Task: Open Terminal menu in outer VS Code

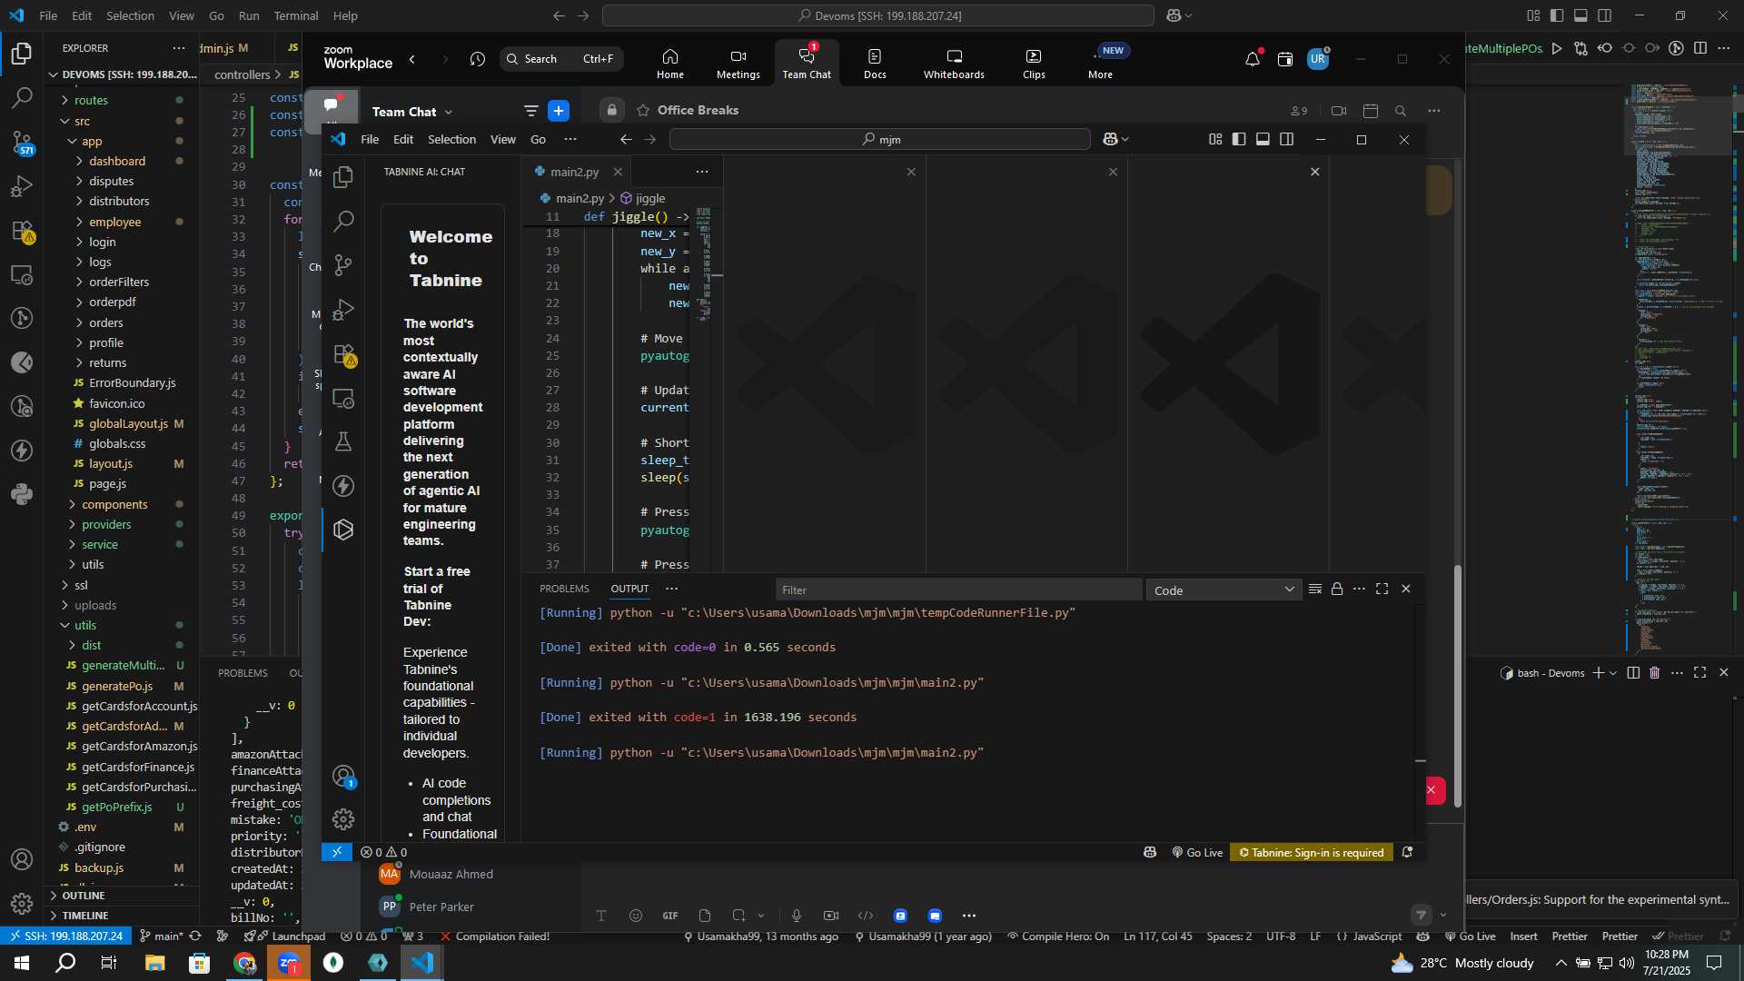Action: 296,15
